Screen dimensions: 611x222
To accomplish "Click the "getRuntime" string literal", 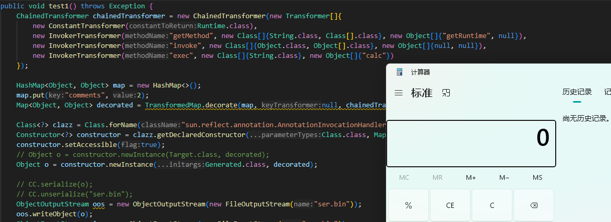I will 467,36.
